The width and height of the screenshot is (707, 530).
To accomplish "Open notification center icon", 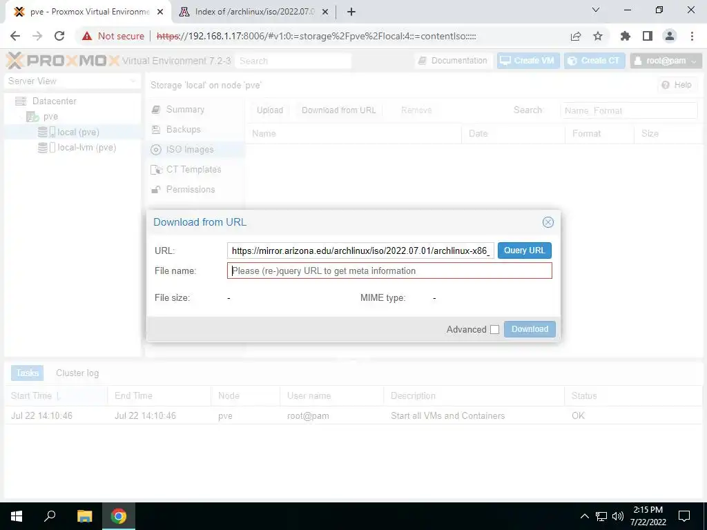I will tap(684, 516).
